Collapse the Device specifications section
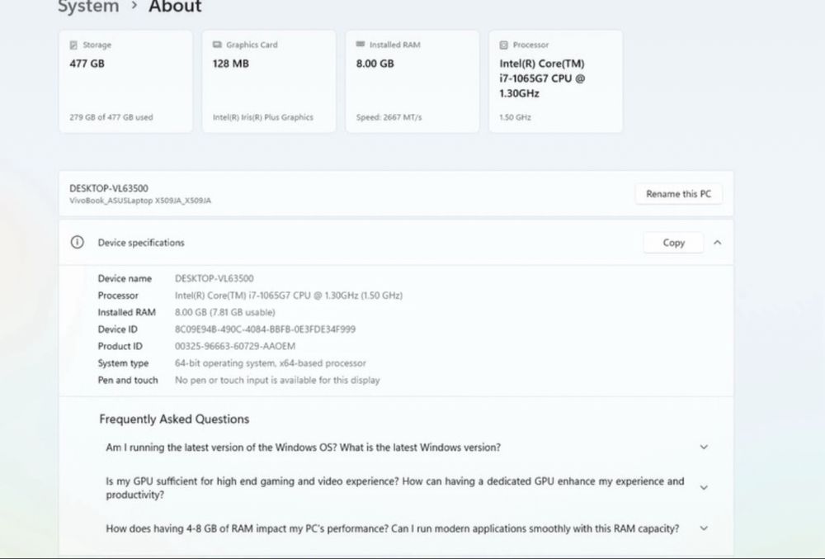Screen dimensions: 825x559 (717, 243)
